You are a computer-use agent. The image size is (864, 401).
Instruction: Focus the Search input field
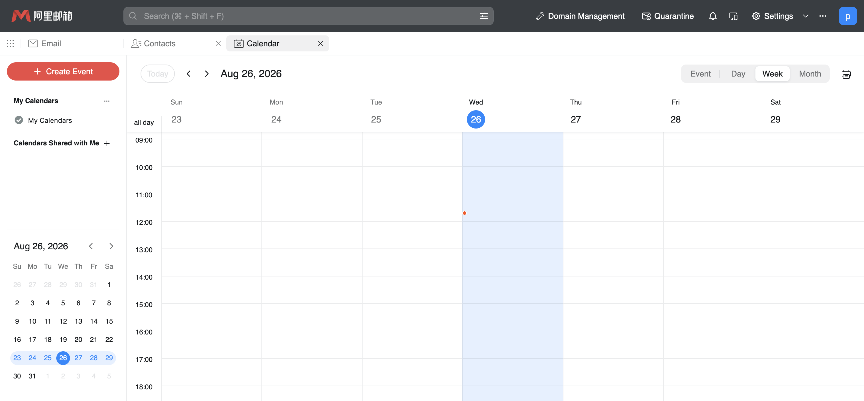[x=308, y=16]
